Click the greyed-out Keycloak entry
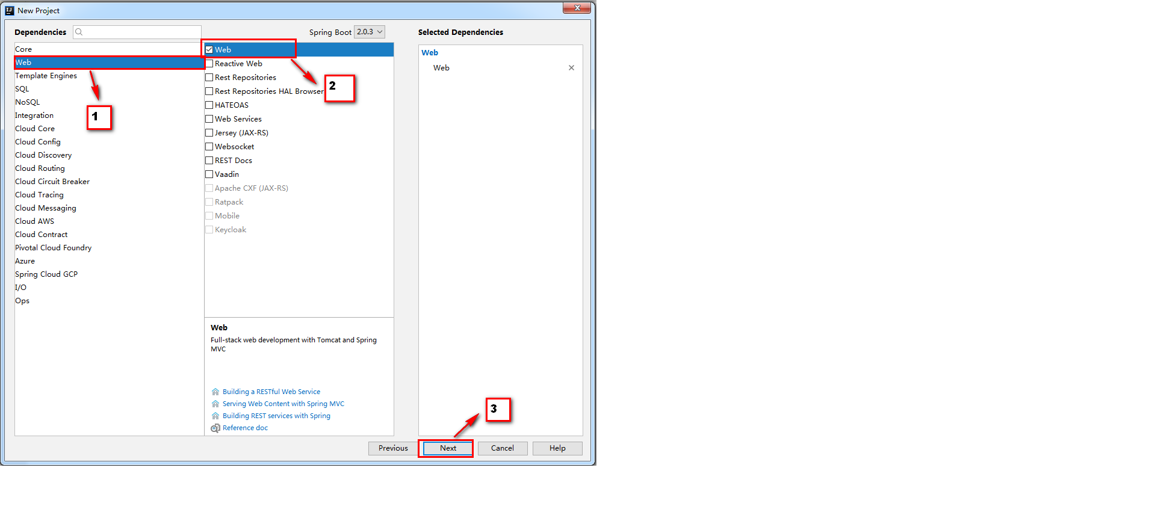1149x512 pixels. (x=231, y=230)
